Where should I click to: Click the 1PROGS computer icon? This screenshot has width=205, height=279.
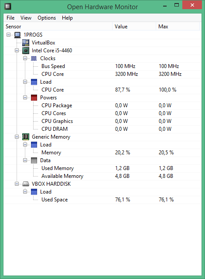[x=17, y=35]
